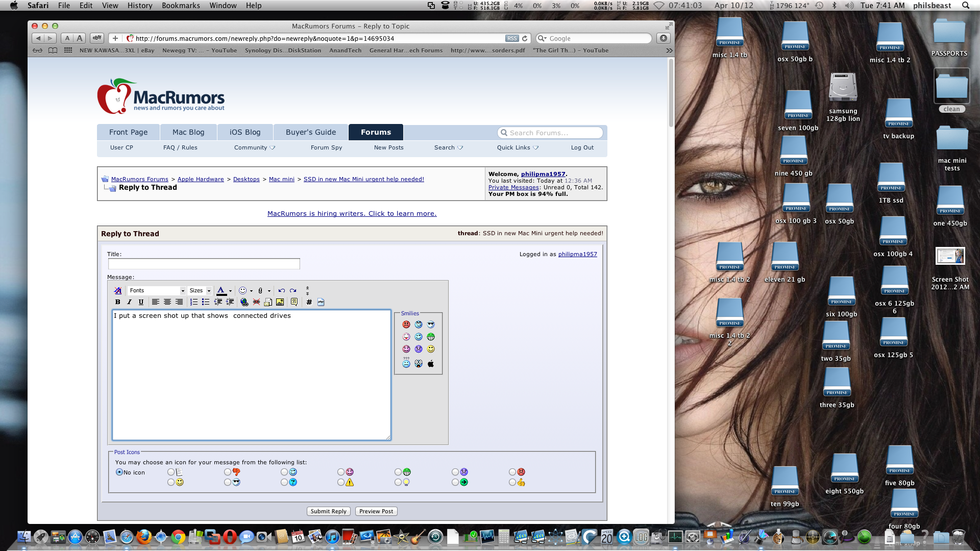Image resolution: width=980 pixels, height=551 pixels.
Task: Insert a hyperlink with globe icon
Action: click(x=244, y=302)
